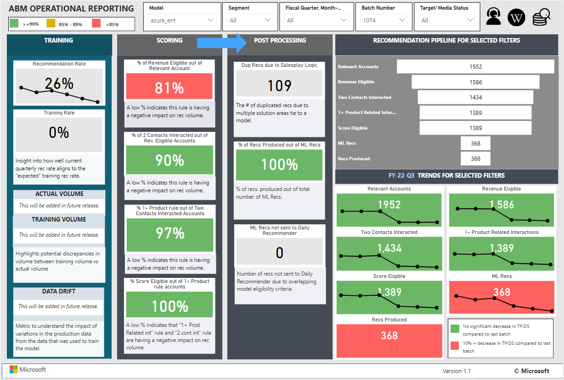Select the Recs Produced 368 funnel bar
564x380 pixels.
coord(475,159)
